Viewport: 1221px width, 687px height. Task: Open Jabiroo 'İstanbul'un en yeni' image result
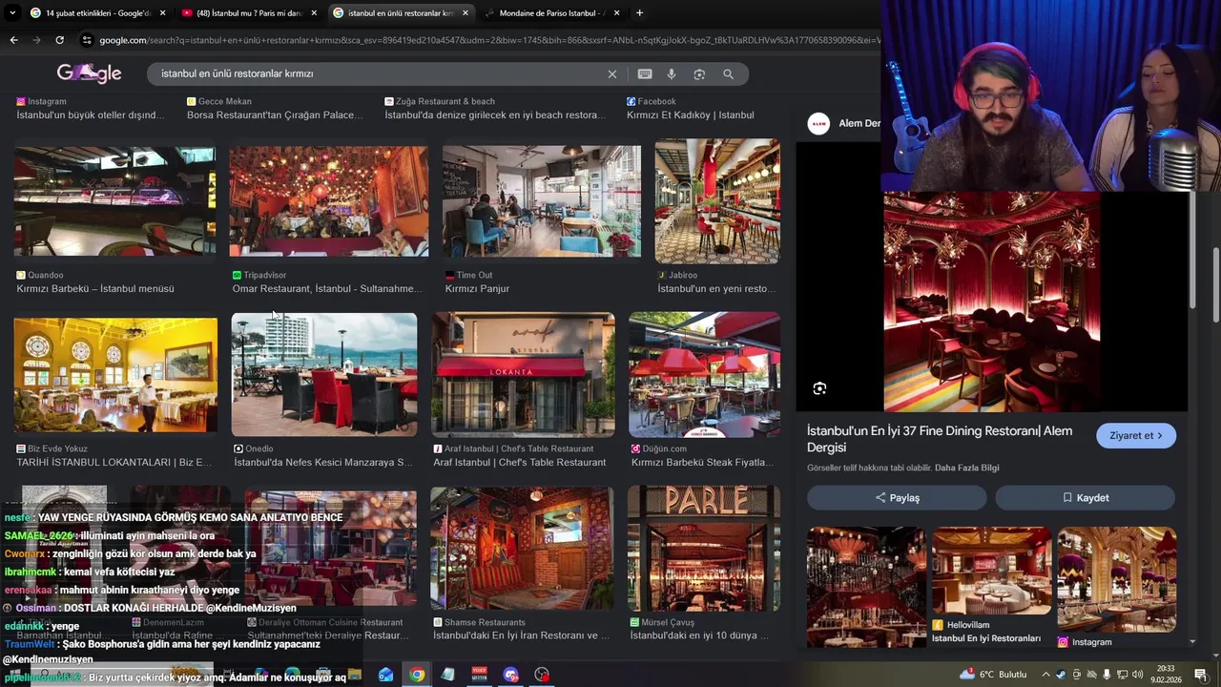coord(717,201)
